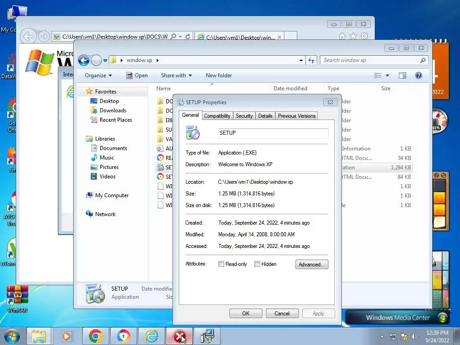Viewport: 460px width, 345px height.
Task: Expand the address bar history dropdown
Action: [301, 61]
